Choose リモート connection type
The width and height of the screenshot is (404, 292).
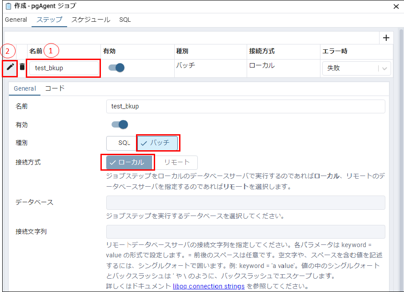click(177, 162)
